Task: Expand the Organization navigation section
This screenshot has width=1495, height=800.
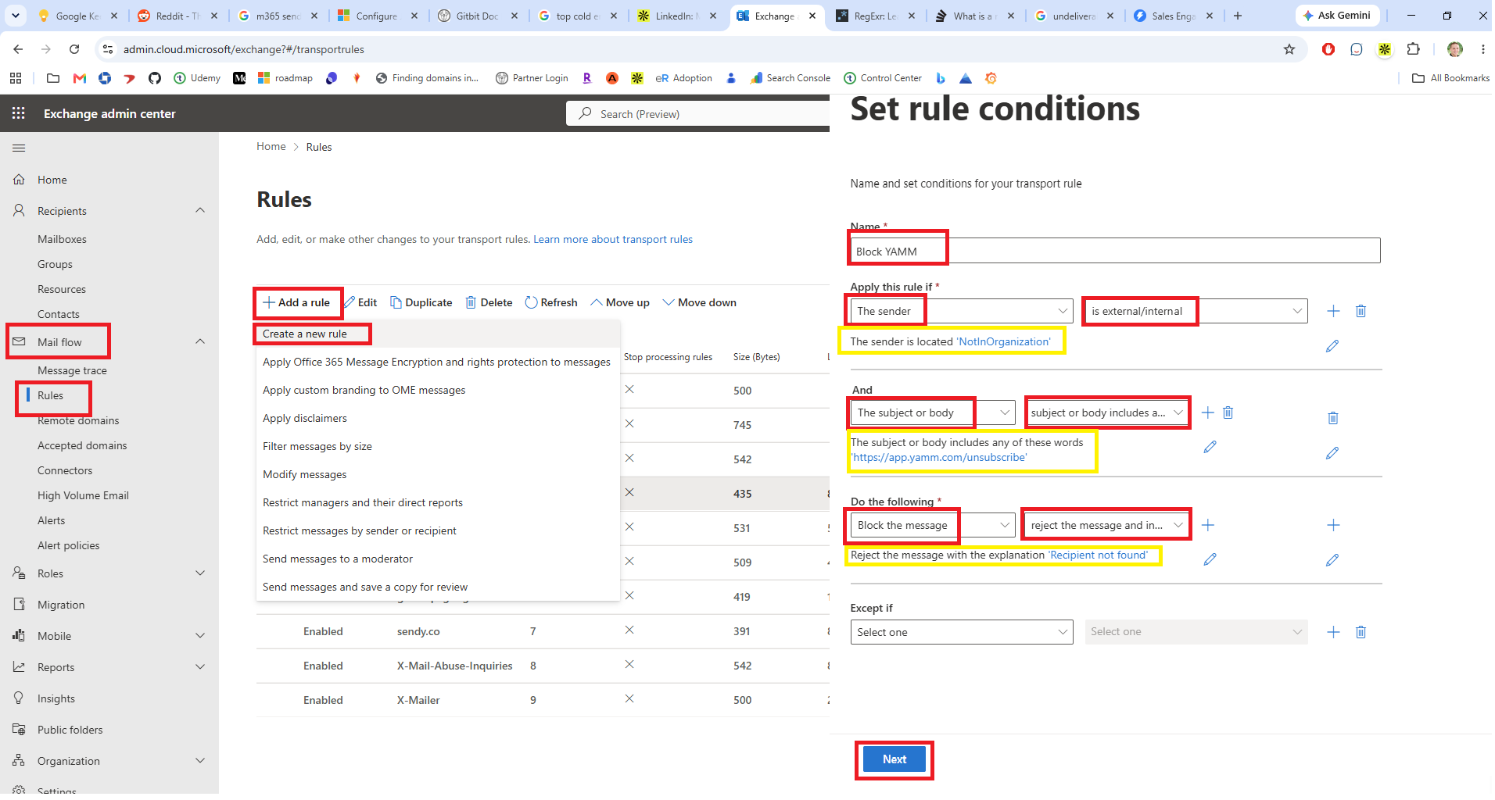Action: pos(200,760)
